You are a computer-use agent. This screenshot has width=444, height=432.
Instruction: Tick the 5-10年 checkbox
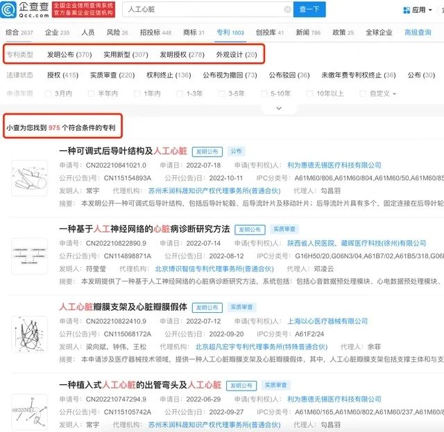264,93
